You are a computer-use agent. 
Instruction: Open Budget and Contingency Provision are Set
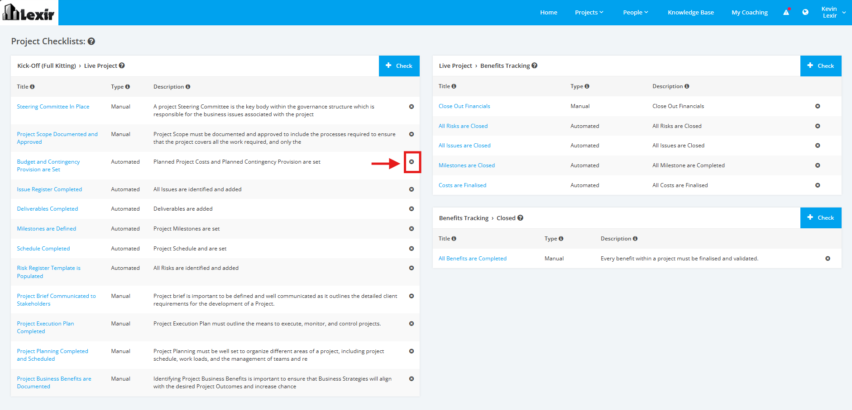(x=48, y=165)
